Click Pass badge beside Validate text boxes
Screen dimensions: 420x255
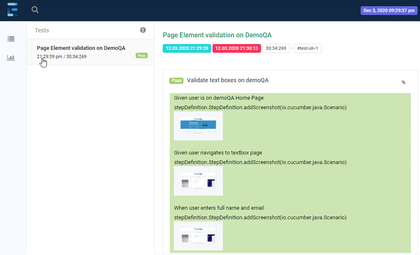(176, 81)
